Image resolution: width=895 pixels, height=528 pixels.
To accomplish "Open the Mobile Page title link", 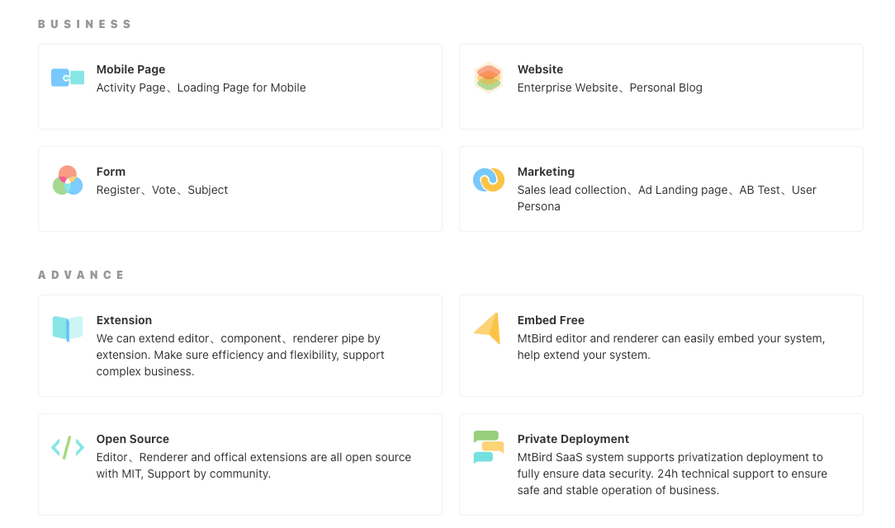I will pos(130,69).
